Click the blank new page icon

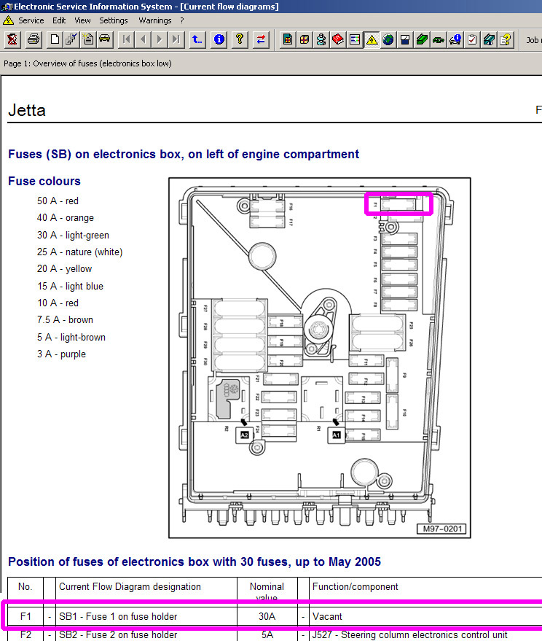point(55,39)
